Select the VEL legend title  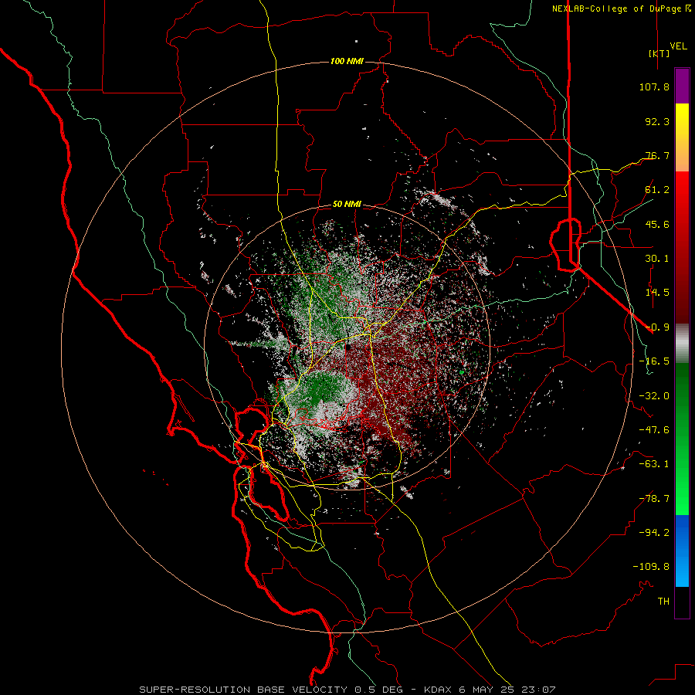(x=678, y=46)
